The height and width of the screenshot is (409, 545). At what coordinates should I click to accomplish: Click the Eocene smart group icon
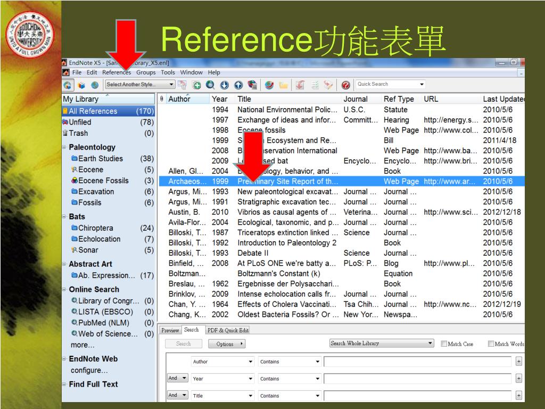tap(75, 170)
